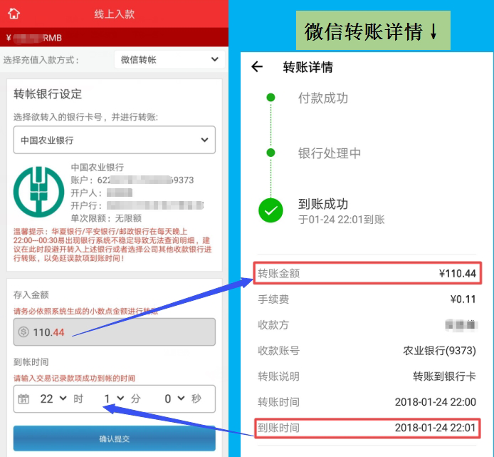Tap the back arrow beside 转账详情

pos(257,67)
